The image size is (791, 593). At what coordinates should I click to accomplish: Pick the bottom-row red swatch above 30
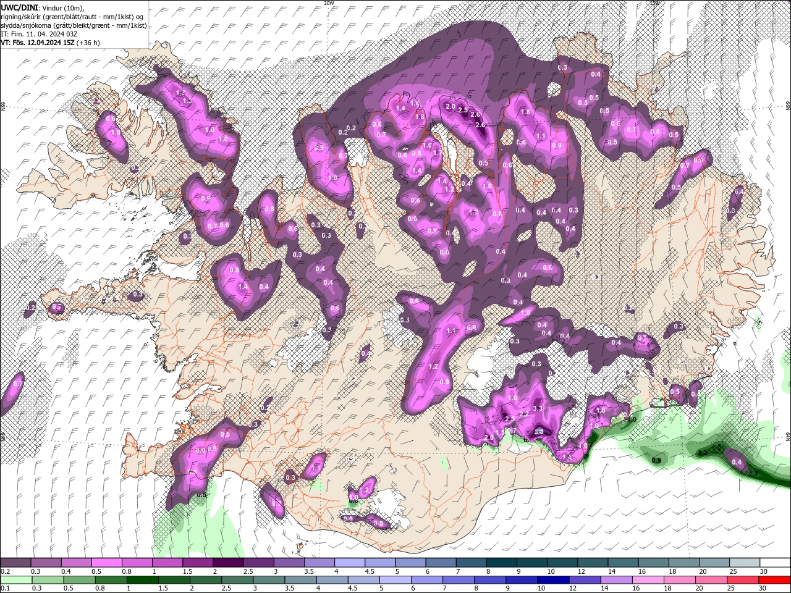coord(774,579)
